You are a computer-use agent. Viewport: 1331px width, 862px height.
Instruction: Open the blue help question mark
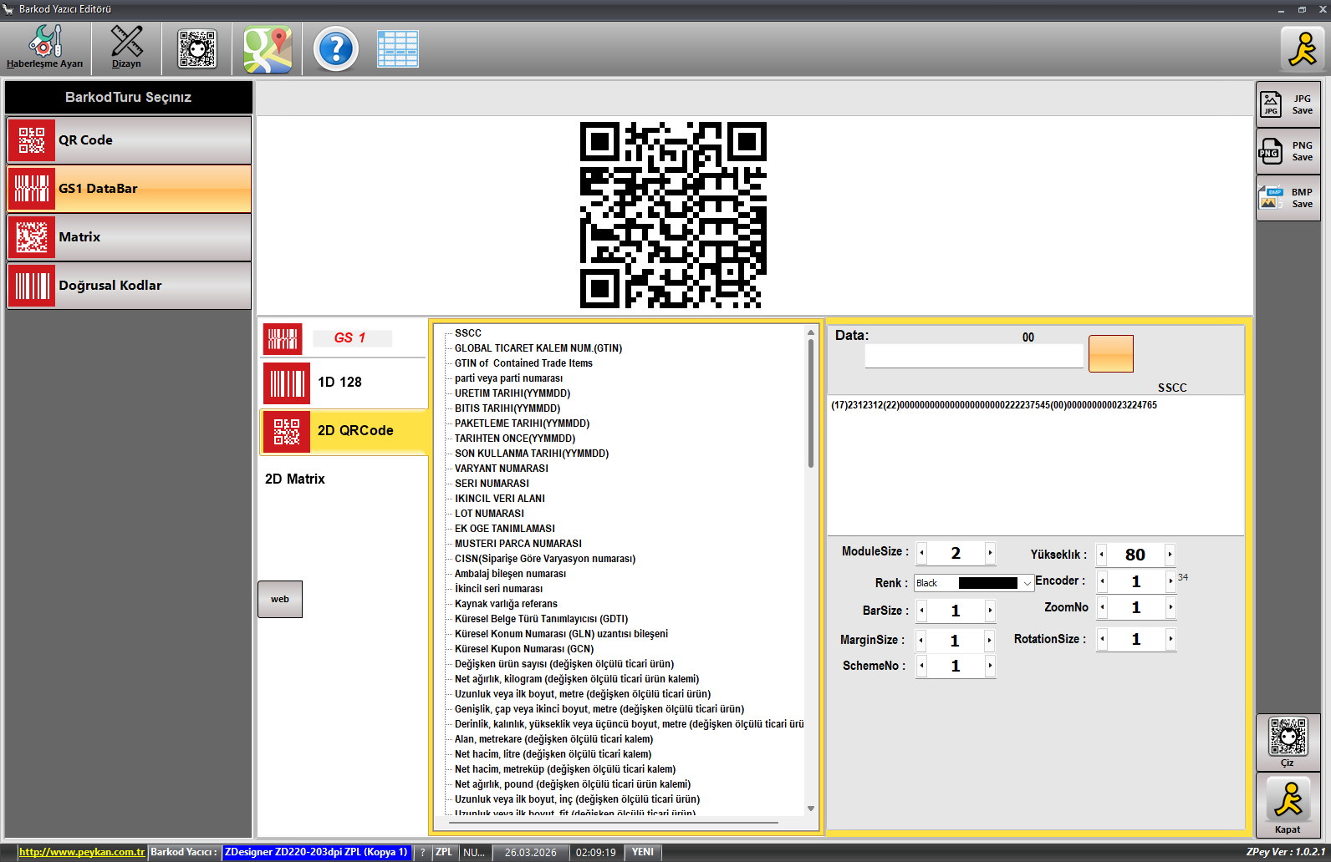click(x=336, y=49)
